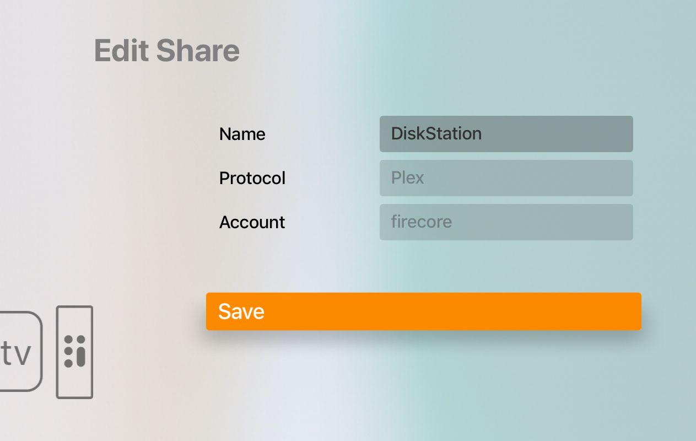Select the Name field containing DiskStation

click(506, 134)
